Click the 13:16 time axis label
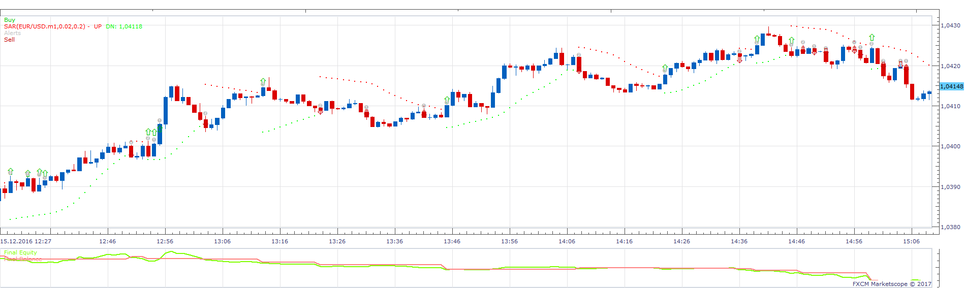 [280, 241]
